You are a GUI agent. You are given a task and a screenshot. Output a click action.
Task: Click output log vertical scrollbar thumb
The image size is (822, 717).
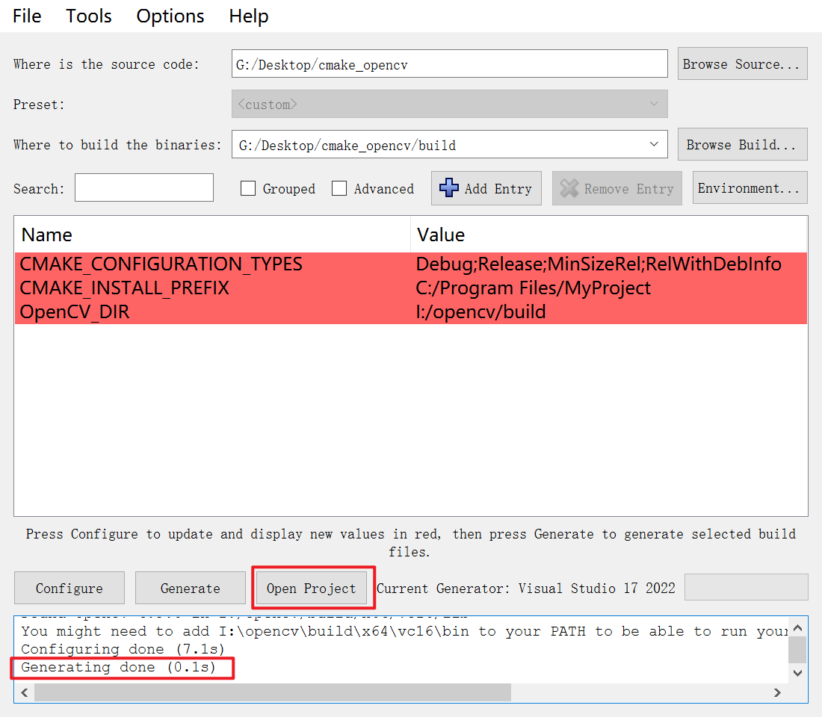coord(798,650)
